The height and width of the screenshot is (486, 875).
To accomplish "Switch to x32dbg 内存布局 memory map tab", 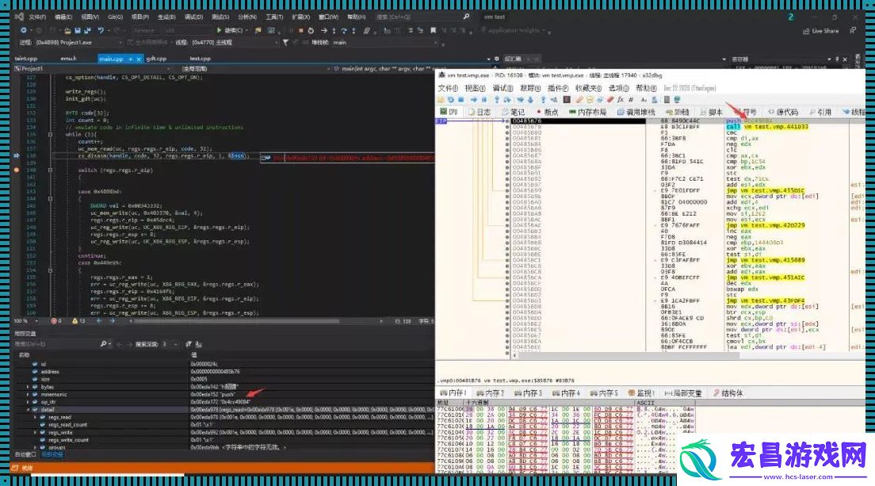I will point(587,112).
